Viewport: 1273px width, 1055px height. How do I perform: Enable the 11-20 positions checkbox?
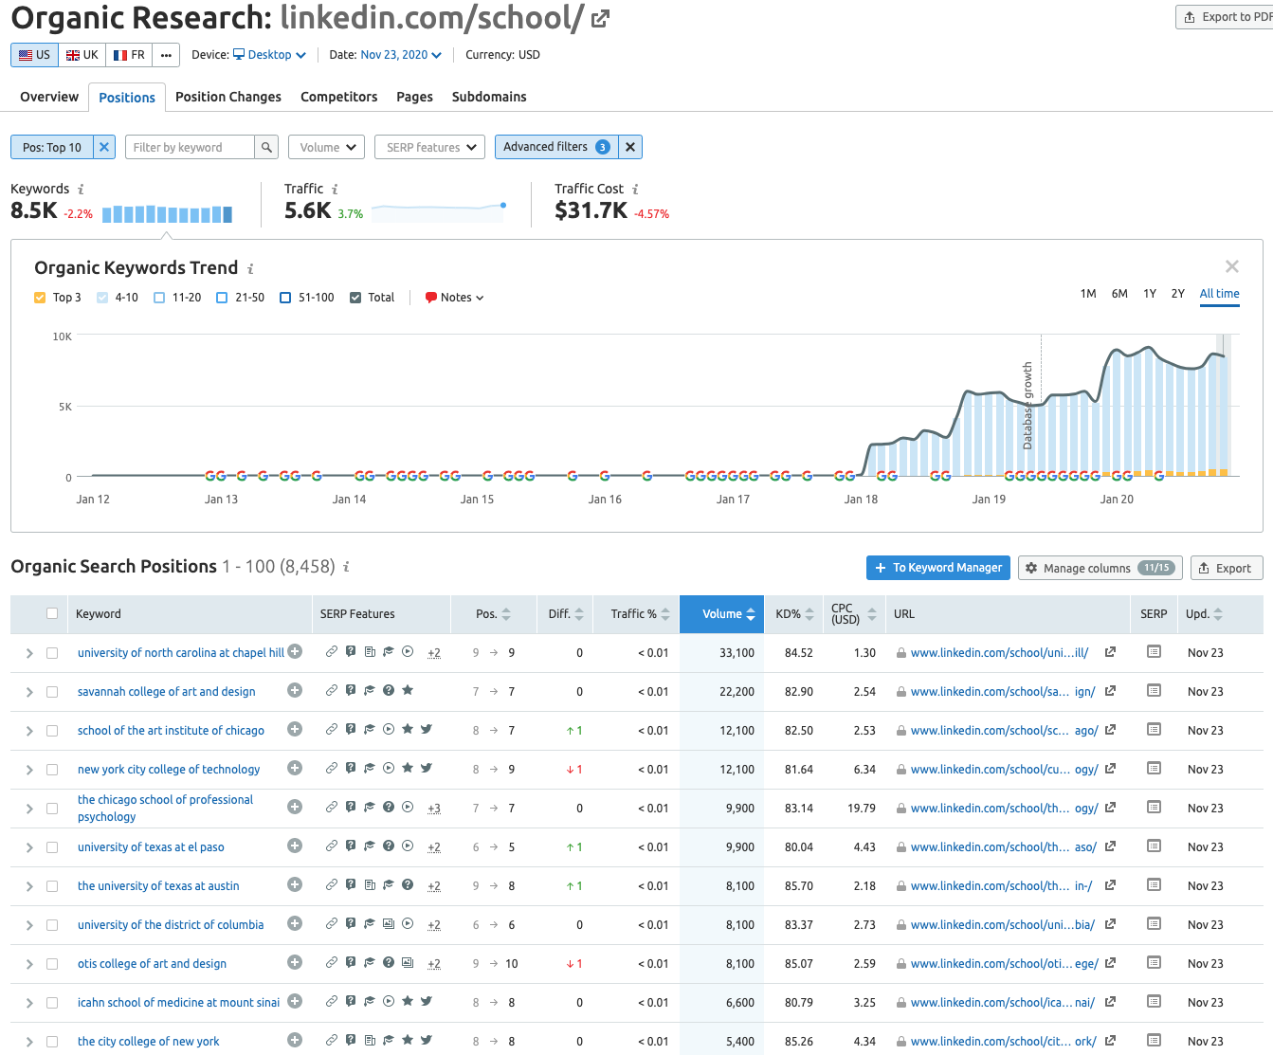click(159, 298)
